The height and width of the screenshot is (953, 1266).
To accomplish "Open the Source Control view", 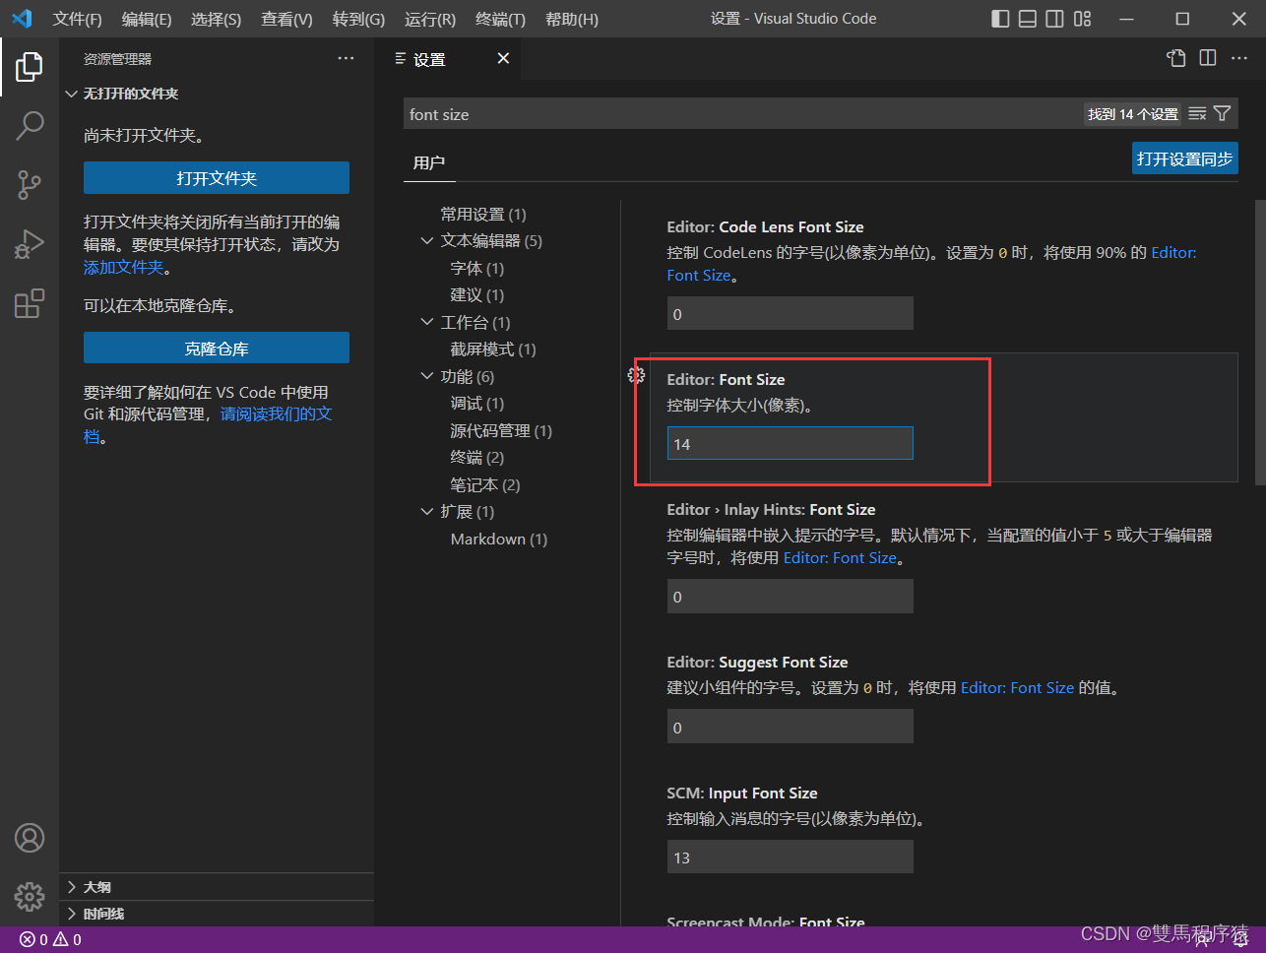I will (30, 184).
